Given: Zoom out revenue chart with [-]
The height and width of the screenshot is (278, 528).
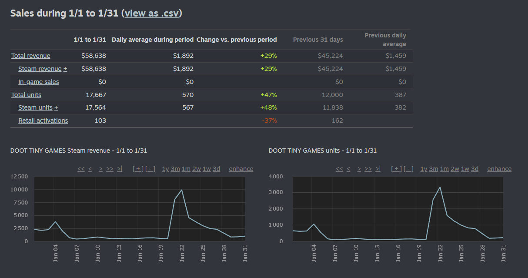Looking at the screenshot, I should click(x=150, y=169).
